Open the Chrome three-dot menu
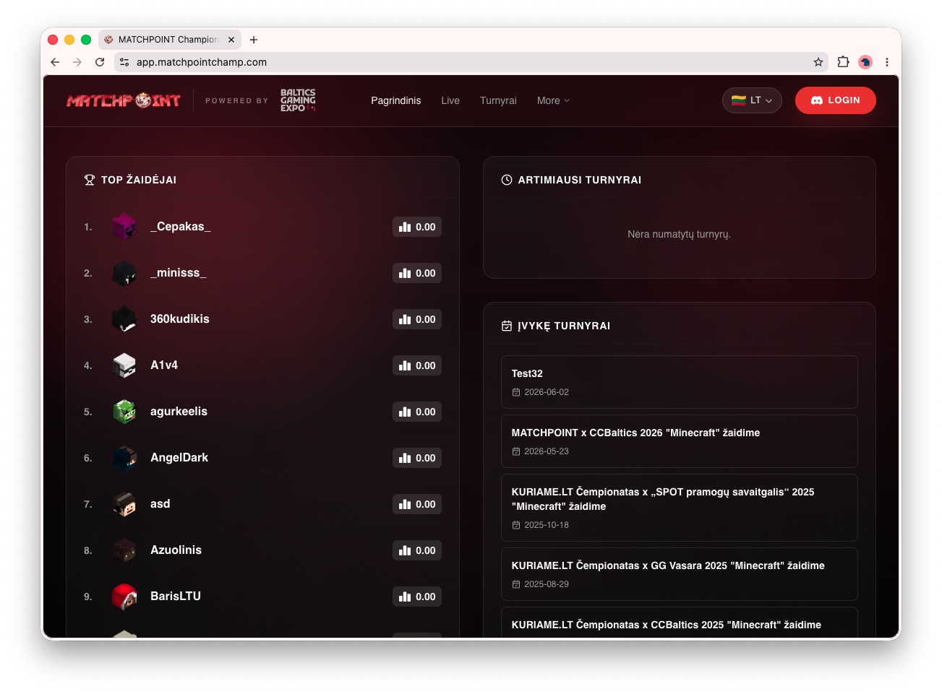This screenshot has width=942, height=694. point(887,62)
